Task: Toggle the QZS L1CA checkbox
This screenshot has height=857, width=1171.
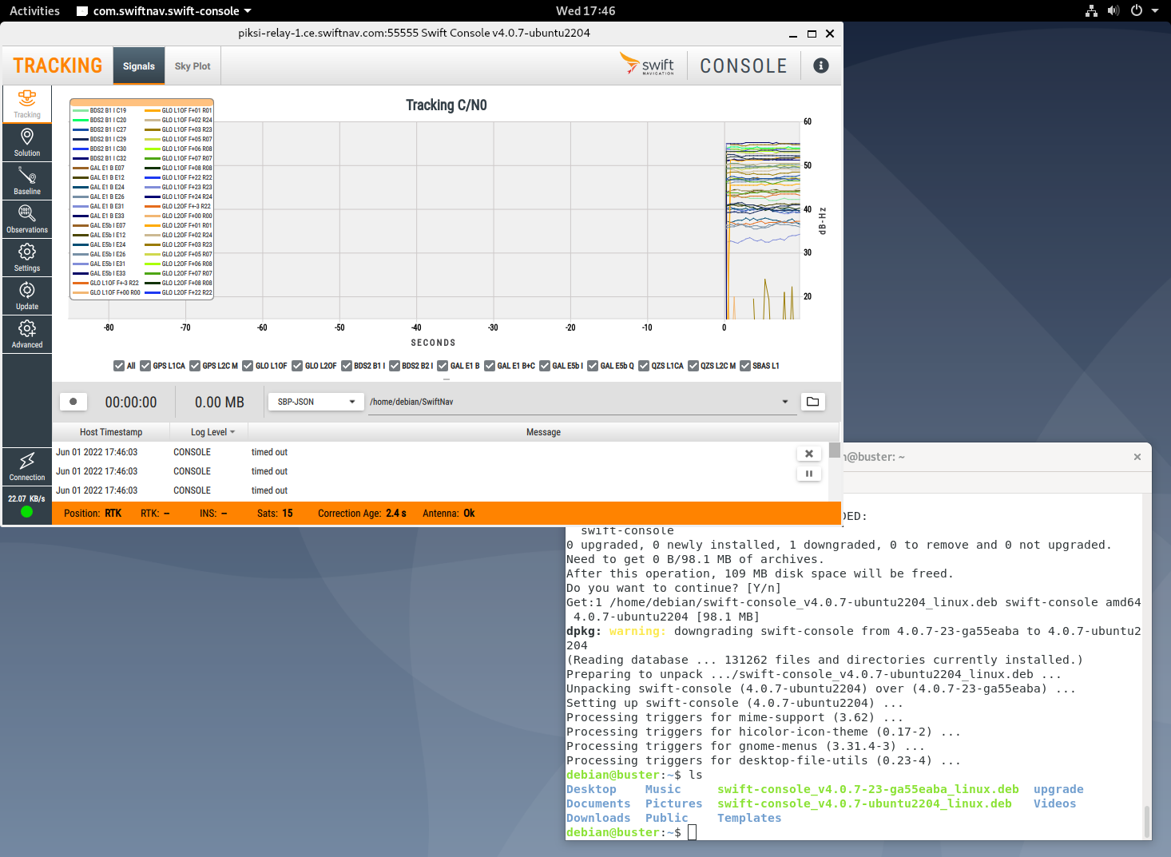Action: point(644,366)
